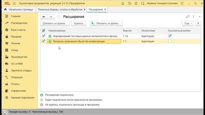This screenshot has width=205, height=115.
Task: Open settings lines icon next to username
Action: (182, 4)
